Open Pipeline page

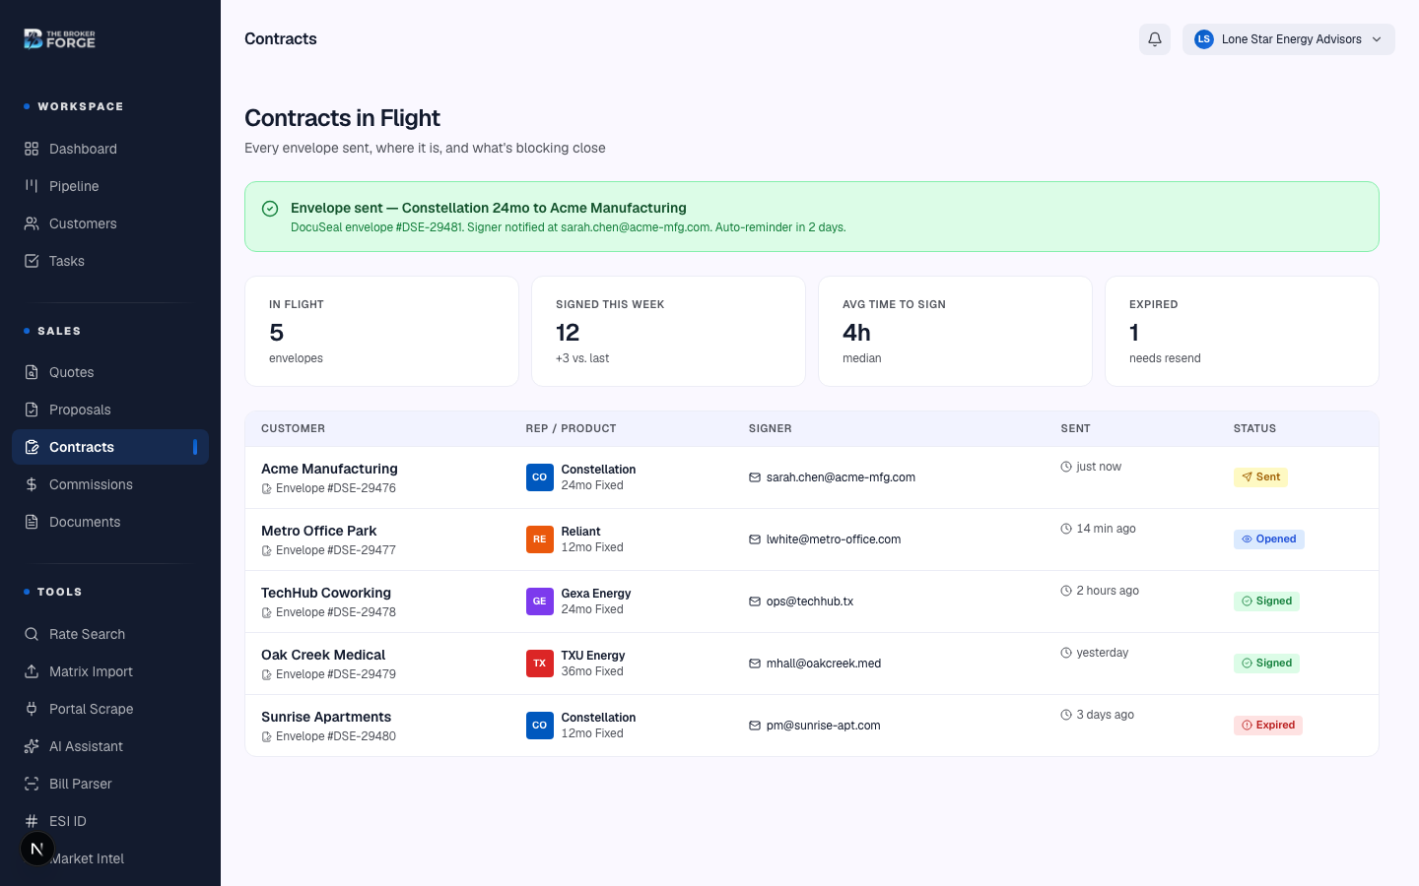click(x=110, y=186)
